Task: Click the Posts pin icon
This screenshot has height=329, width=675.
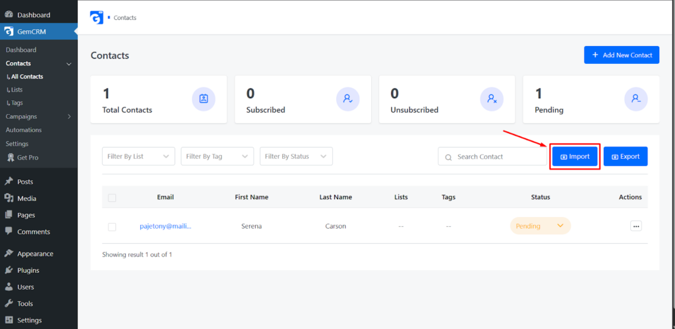Action: pyautogui.click(x=9, y=182)
